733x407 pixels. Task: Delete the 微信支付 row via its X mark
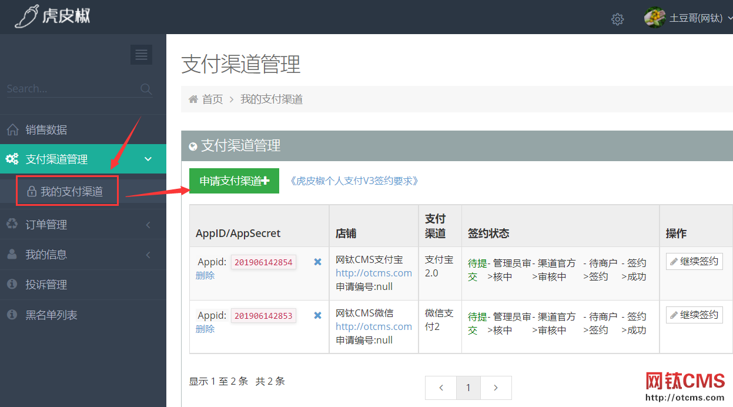317,315
